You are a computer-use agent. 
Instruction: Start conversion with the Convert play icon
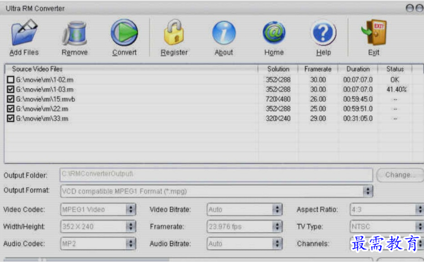[x=124, y=32]
